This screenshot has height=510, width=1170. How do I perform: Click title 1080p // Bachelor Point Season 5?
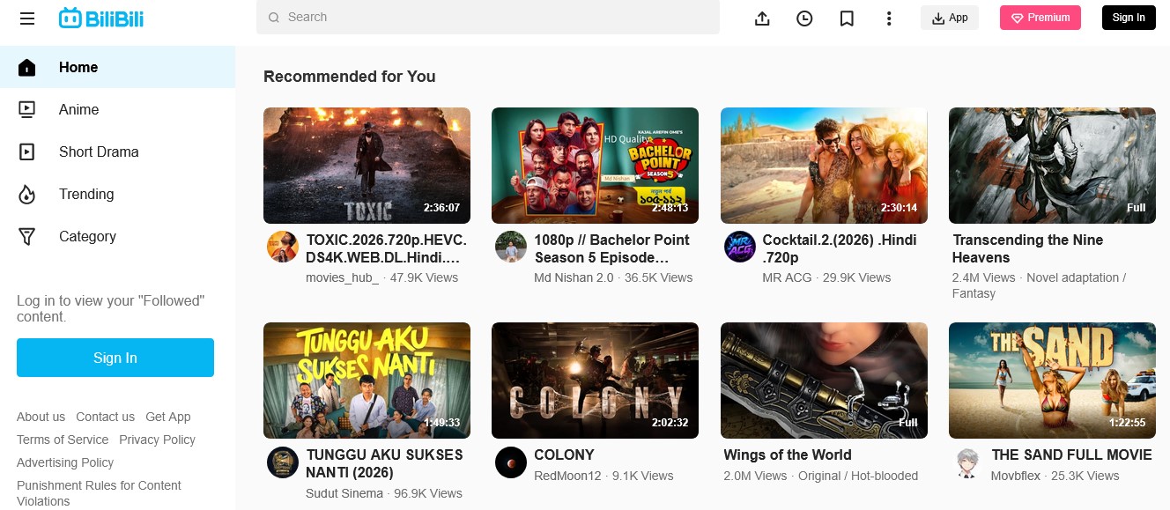tap(611, 248)
